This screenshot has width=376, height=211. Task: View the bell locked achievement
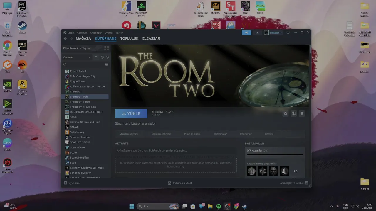coord(284,171)
